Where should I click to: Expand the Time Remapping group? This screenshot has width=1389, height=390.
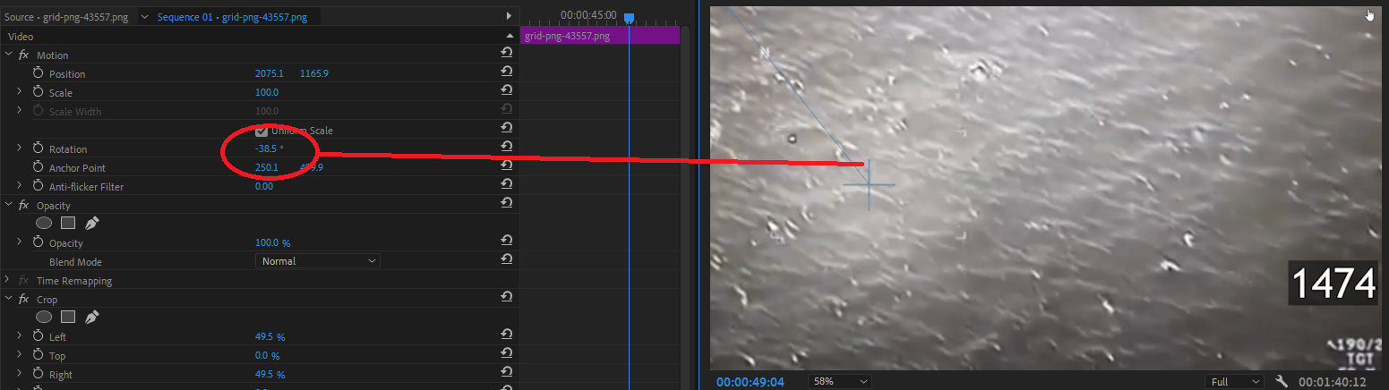coord(8,280)
